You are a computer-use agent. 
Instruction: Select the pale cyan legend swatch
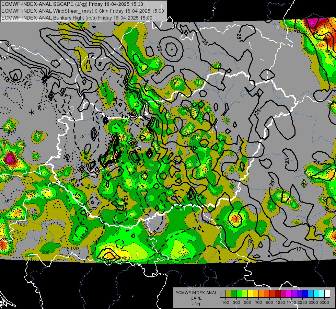pos(322,294)
